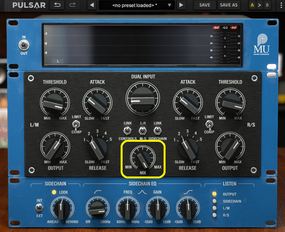This screenshot has width=285, height=232.
Task: Click the L/M RELEASE selector knob
Action: tap(97, 148)
